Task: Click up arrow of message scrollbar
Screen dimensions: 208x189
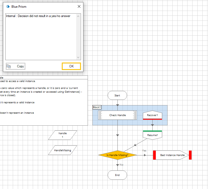Action: [x=78, y=16]
